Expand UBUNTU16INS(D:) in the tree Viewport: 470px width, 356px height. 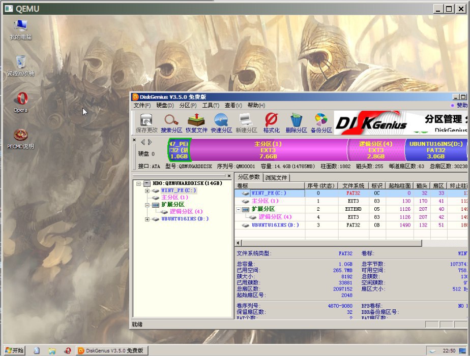(x=147, y=219)
